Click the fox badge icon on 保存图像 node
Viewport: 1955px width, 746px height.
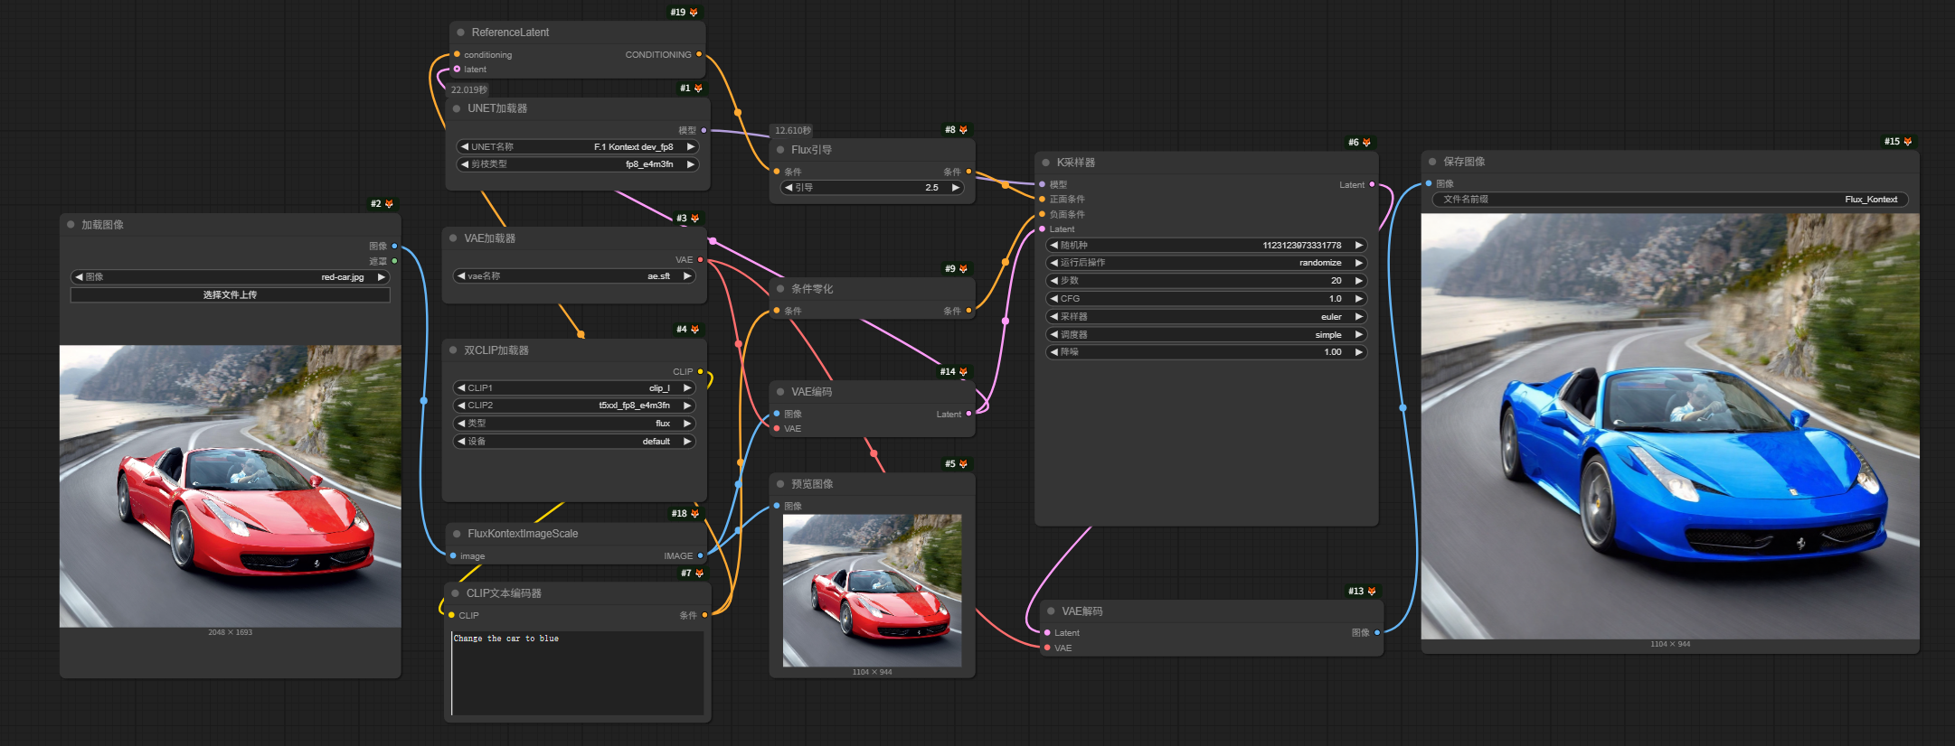(x=1908, y=142)
